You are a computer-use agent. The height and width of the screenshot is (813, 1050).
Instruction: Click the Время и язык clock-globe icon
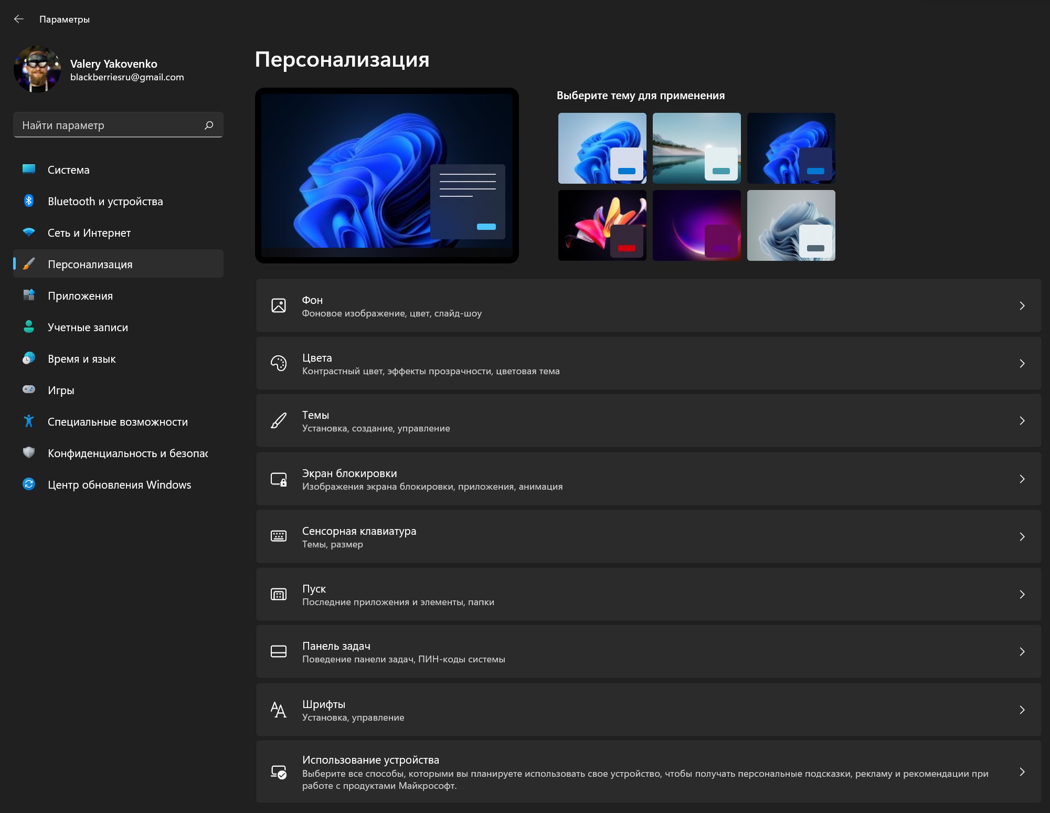tap(29, 358)
